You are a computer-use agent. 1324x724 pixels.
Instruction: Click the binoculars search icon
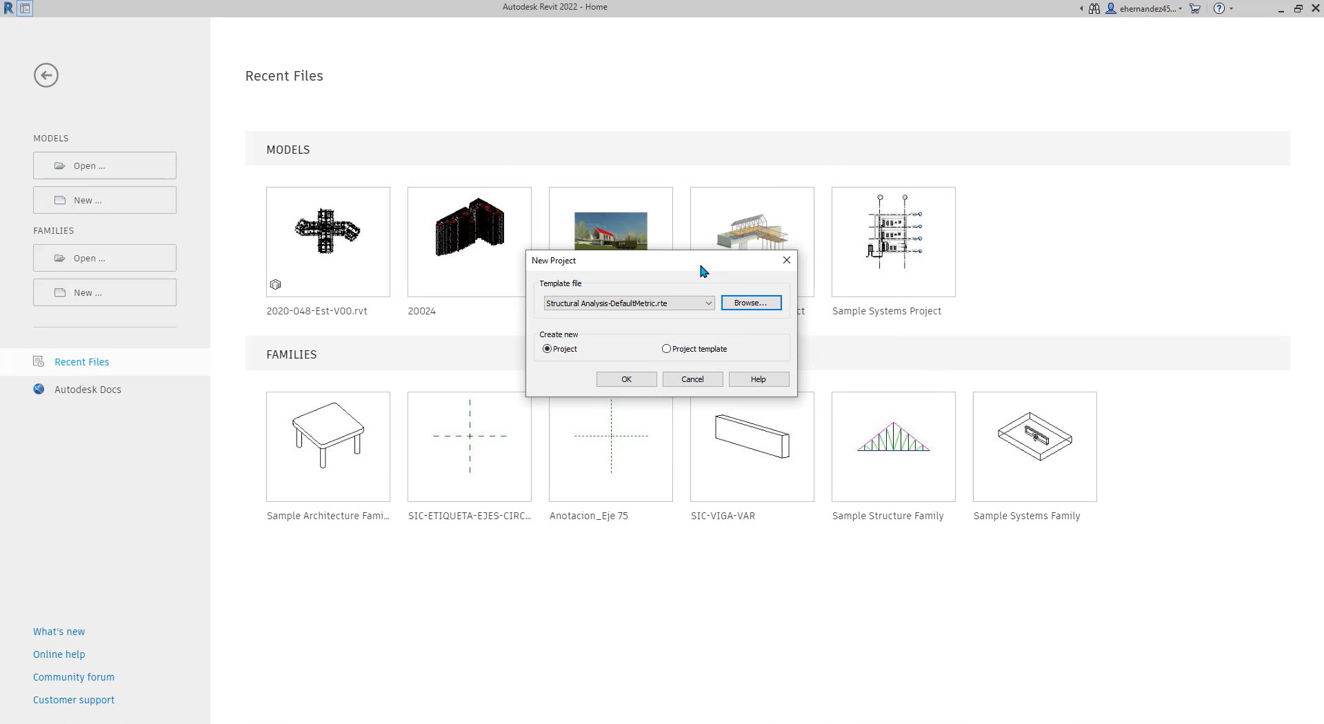pyautogui.click(x=1094, y=9)
